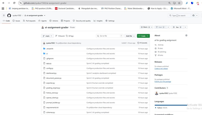Image resolution: width=202 pixels, height=115 pixels.
Task: Open the Insights tab
Action: [x=98, y=21]
